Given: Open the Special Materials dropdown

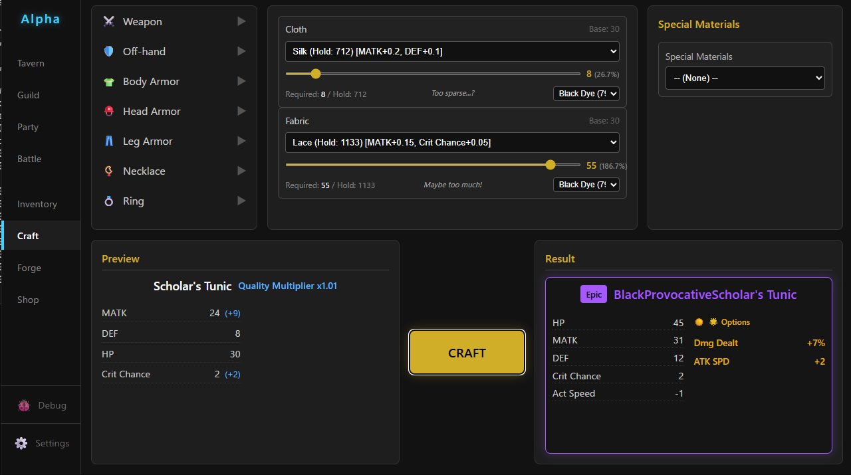Looking at the screenshot, I should (745, 78).
